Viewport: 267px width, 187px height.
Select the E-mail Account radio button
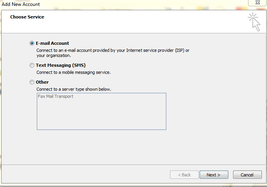click(x=32, y=43)
